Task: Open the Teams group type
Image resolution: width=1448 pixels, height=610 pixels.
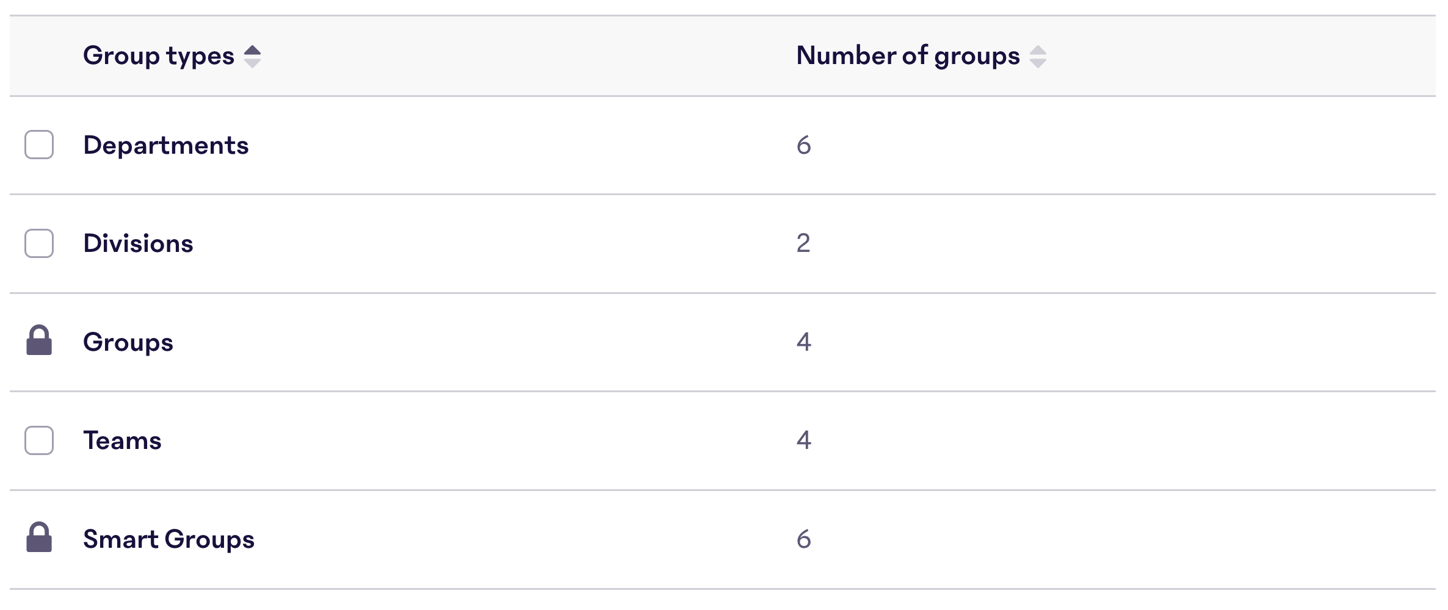Action: pos(122,440)
